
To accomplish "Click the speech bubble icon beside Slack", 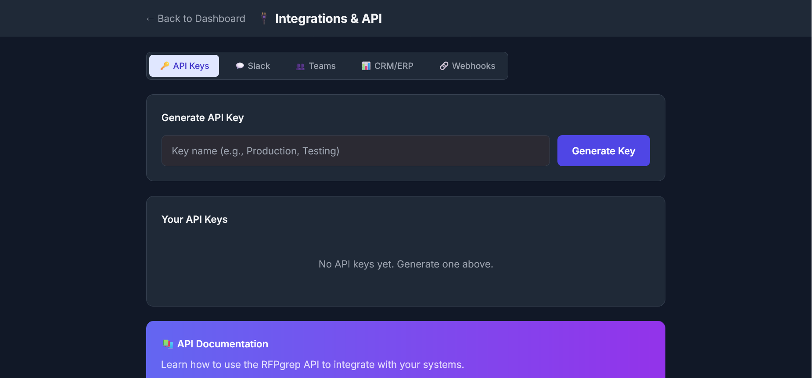I will [x=240, y=66].
